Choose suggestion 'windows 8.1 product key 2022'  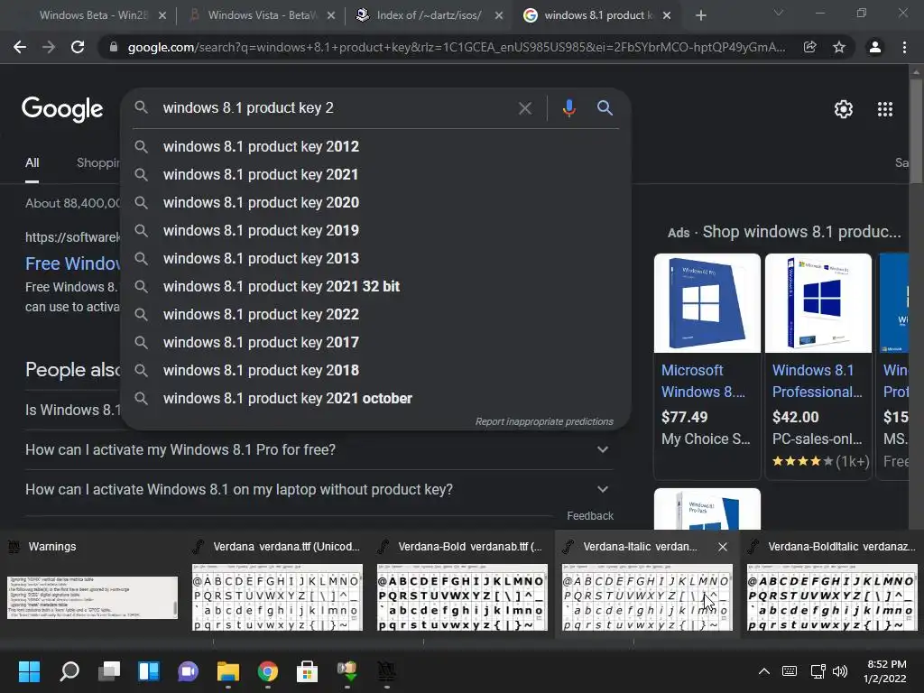click(x=376, y=315)
